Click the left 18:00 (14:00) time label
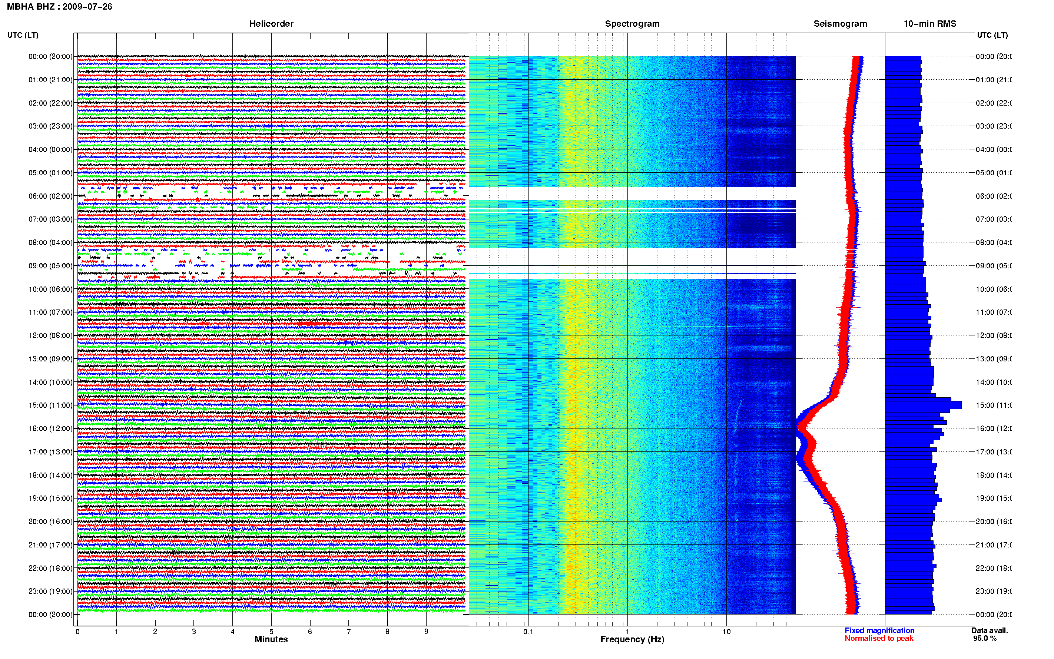This screenshot has width=1054, height=659. (50, 475)
